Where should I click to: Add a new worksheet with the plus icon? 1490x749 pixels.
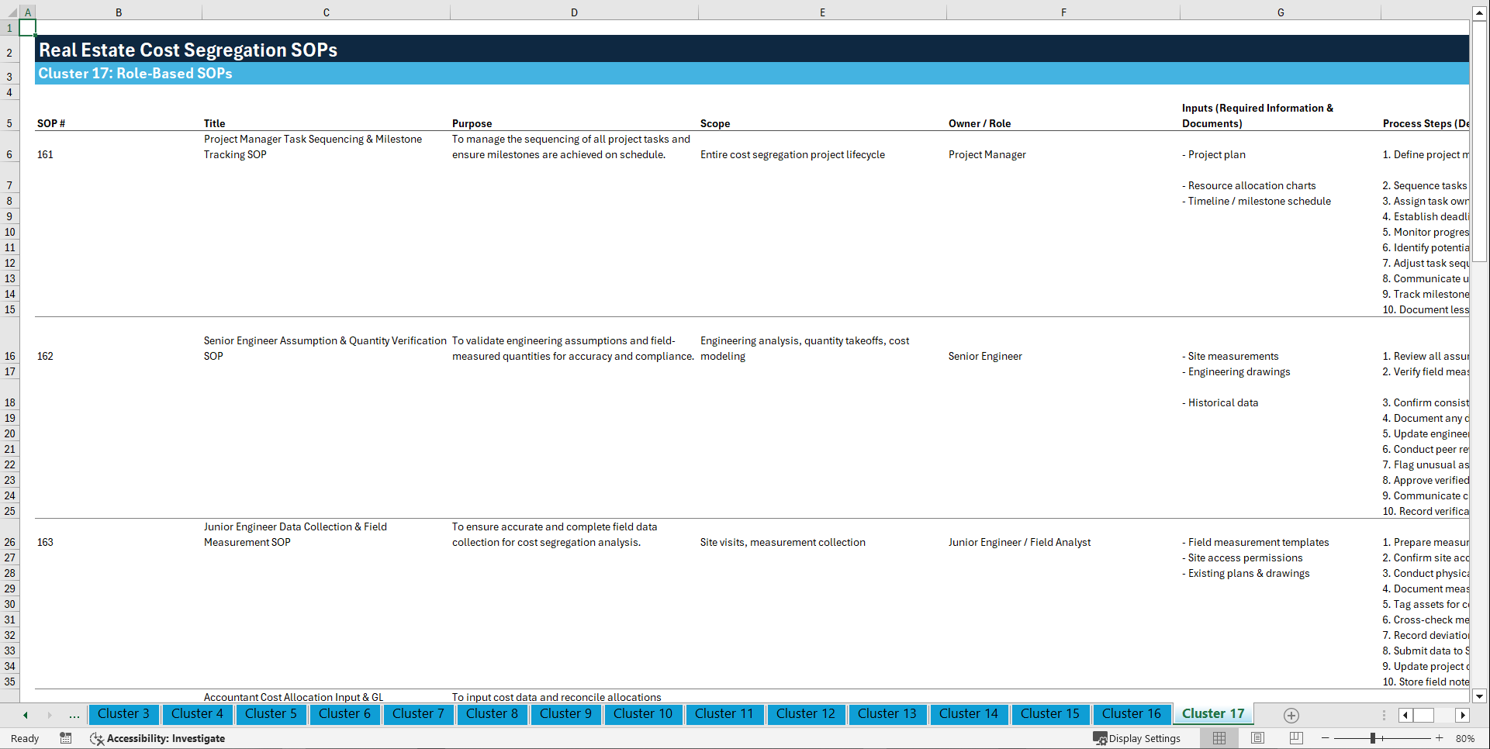pyautogui.click(x=1291, y=714)
